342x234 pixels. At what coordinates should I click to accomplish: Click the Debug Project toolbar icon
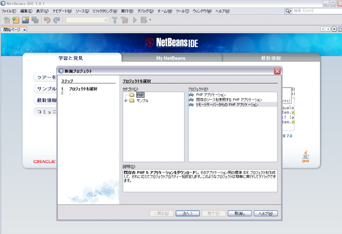click(x=144, y=20)
